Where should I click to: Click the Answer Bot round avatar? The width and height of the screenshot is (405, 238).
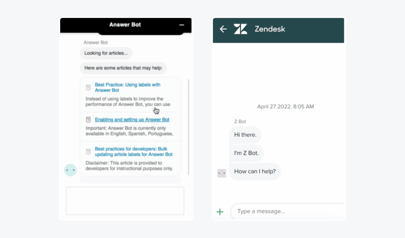pyautogui.click(x=70, y=170)
